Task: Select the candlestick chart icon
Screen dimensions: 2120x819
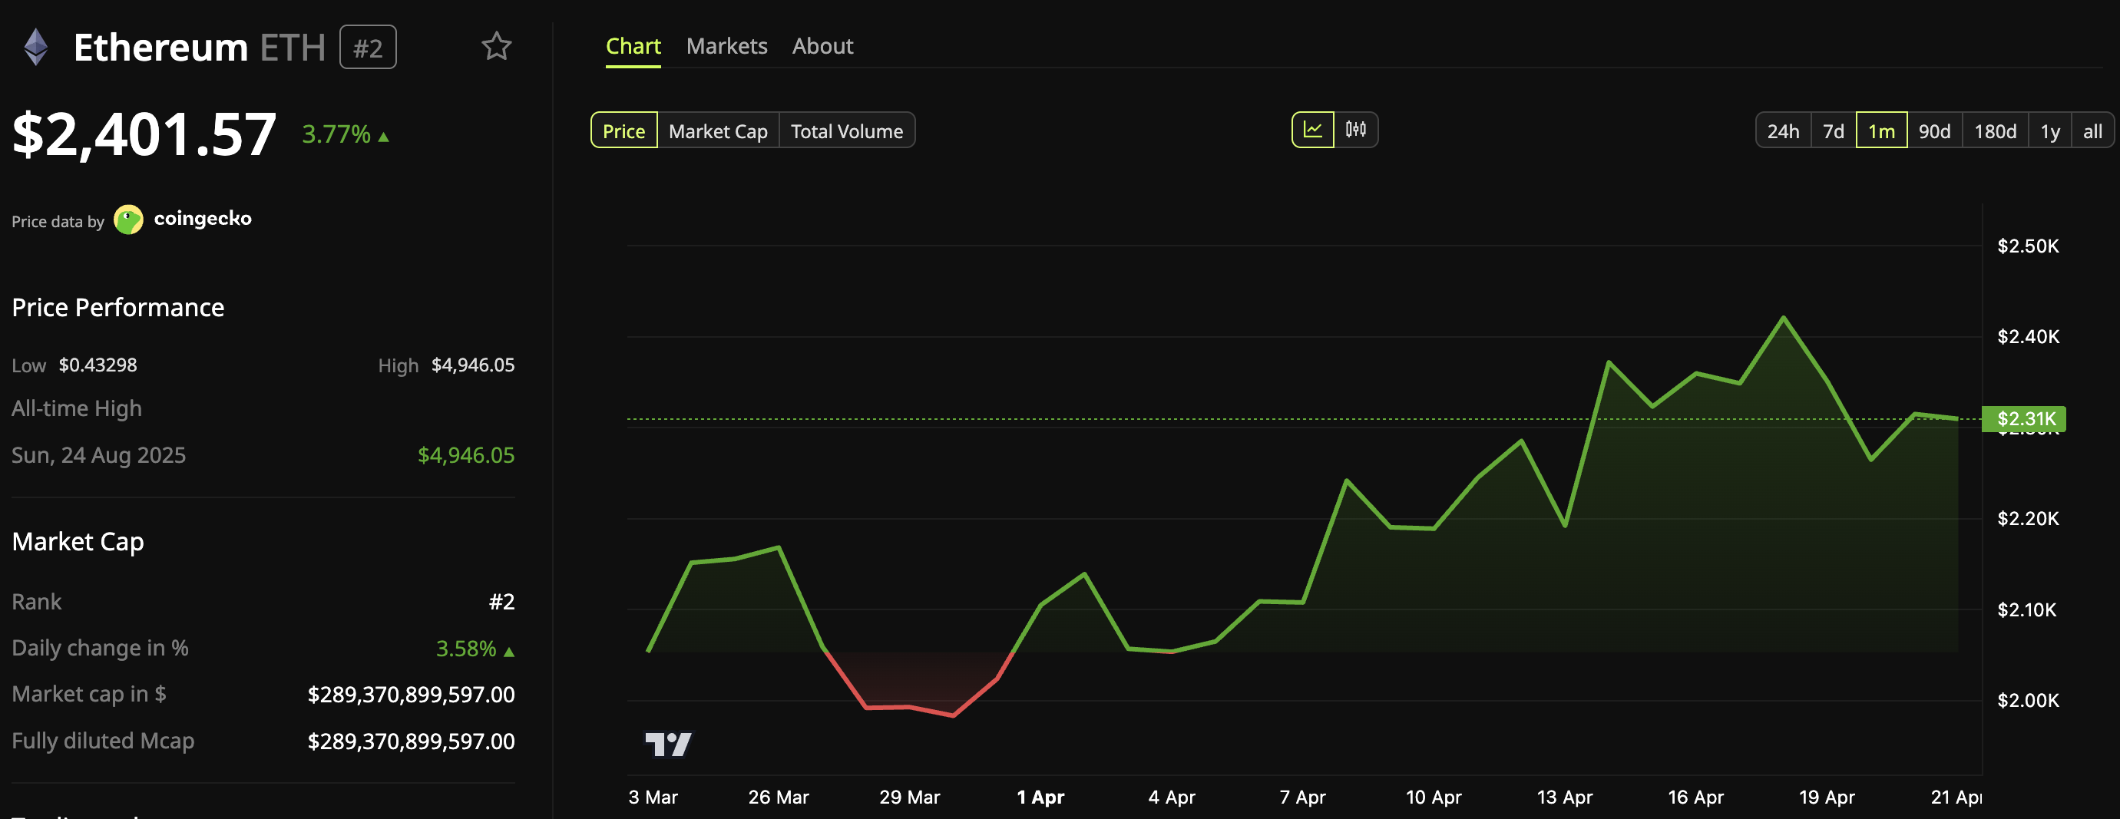Action: [x=1358, y=129]
